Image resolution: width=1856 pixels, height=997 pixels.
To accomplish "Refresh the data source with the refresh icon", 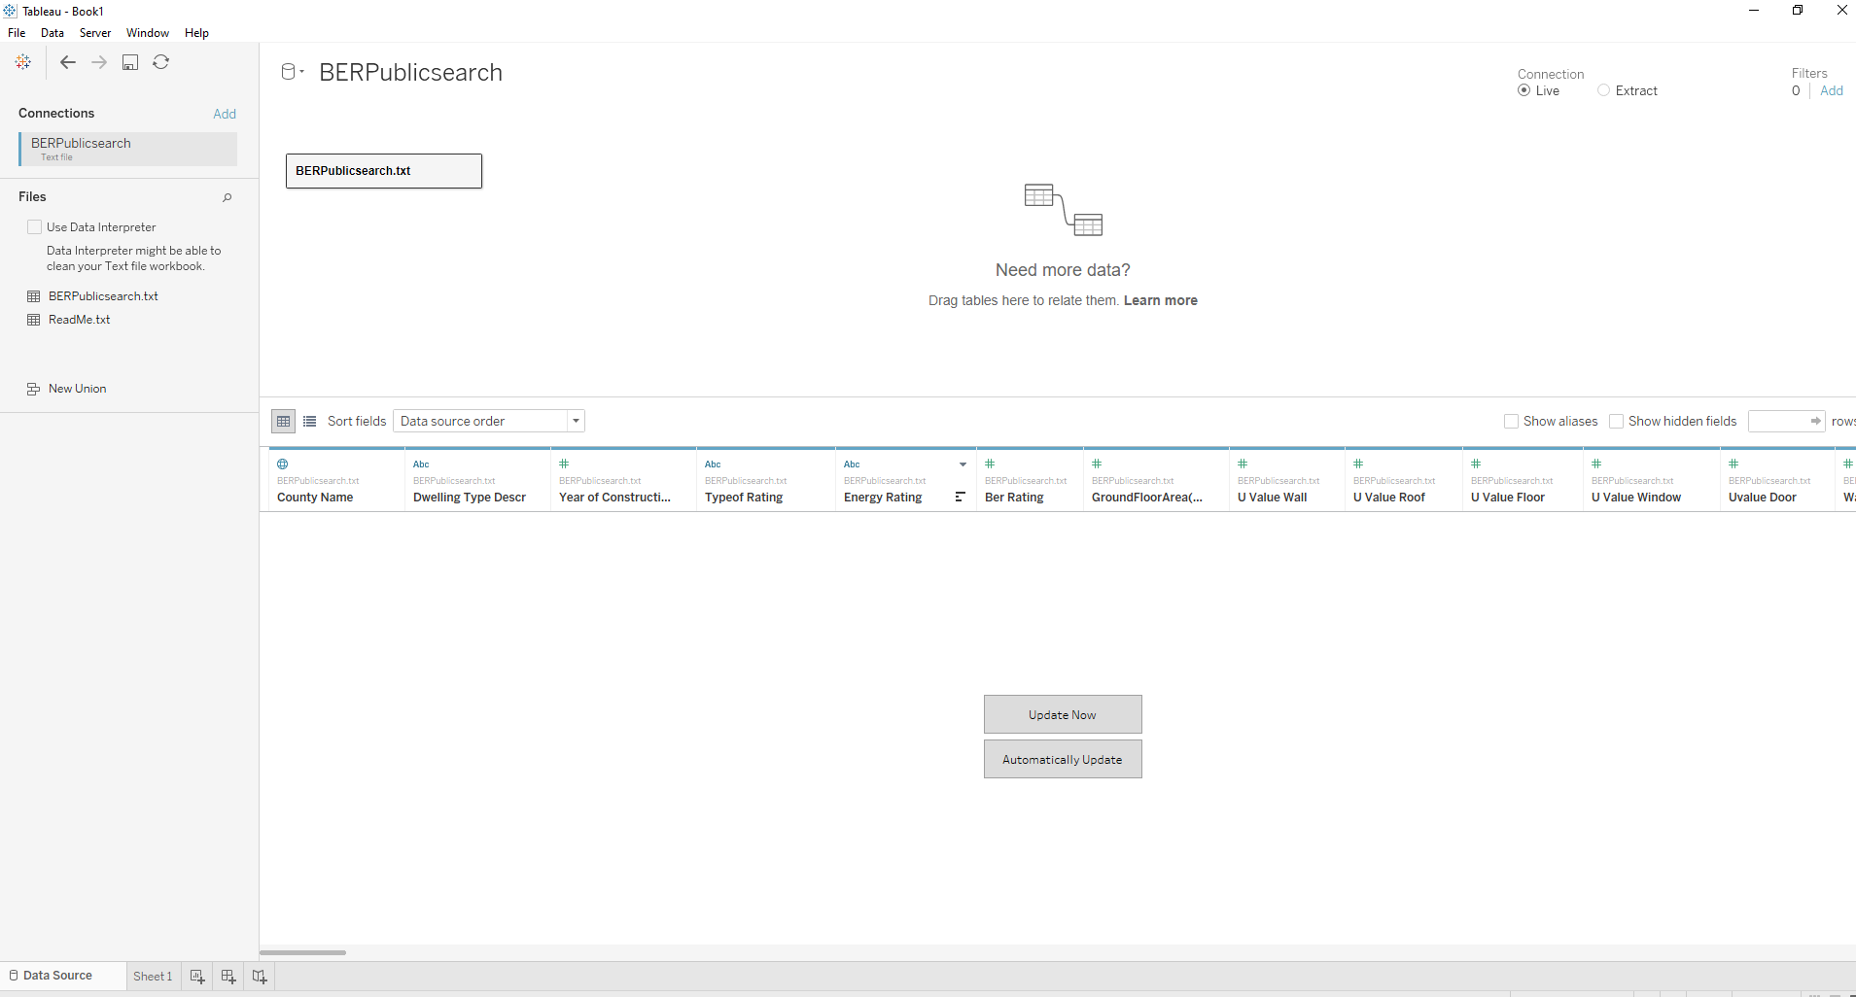I will coord(161,62).
